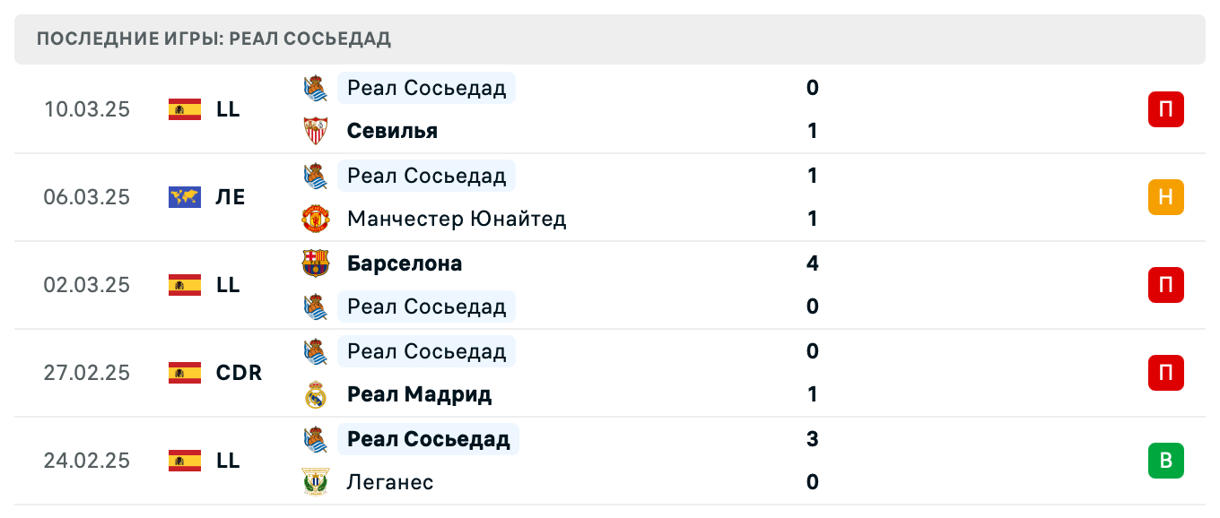The width and height of the screenshot is (1220, 518).
Task: Select the Leganes club badge
Action: (x=316, y=482)
